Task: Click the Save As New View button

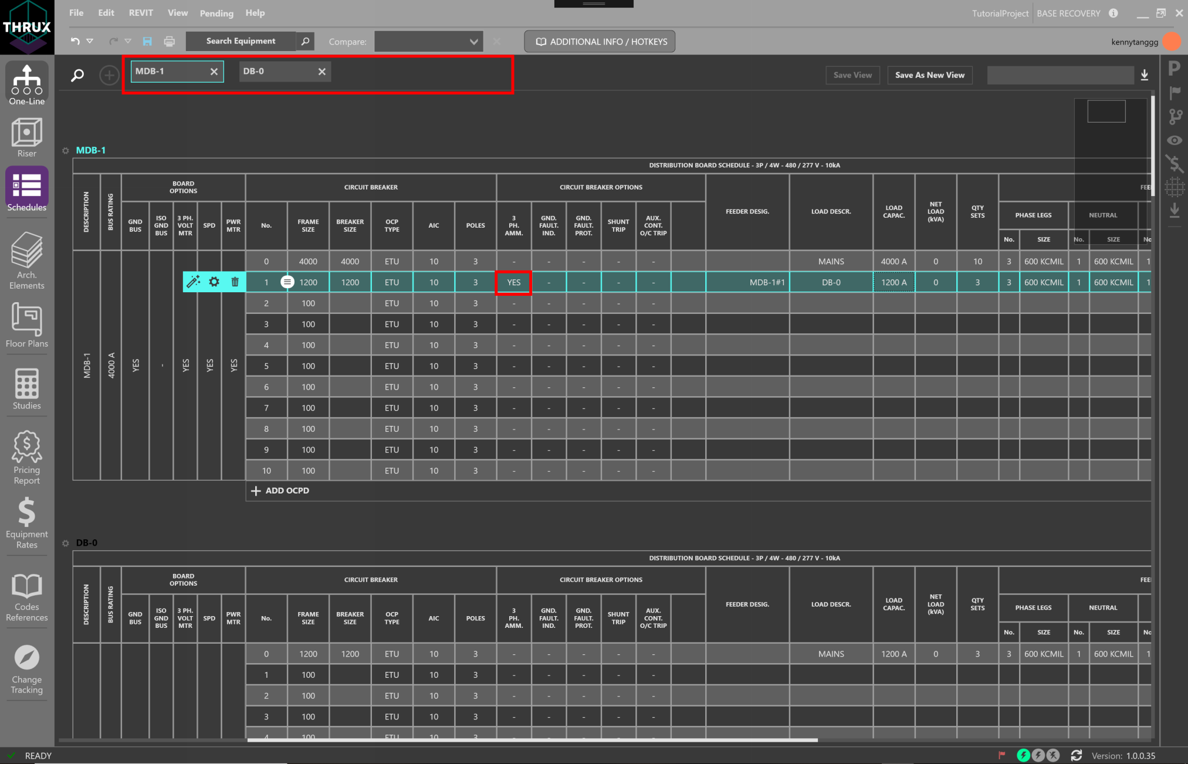Action: tap(929, 75)
